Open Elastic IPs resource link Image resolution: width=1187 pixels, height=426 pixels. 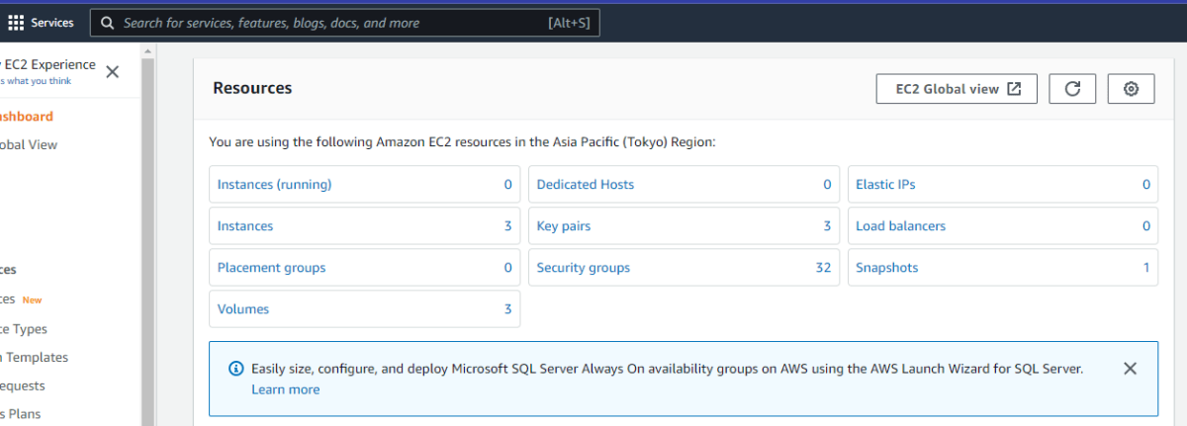tap(885, 185)
